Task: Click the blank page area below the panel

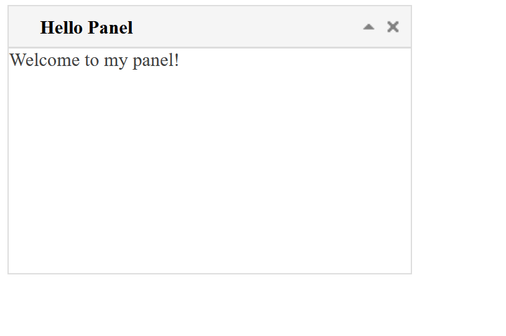Action: [210, 305]
